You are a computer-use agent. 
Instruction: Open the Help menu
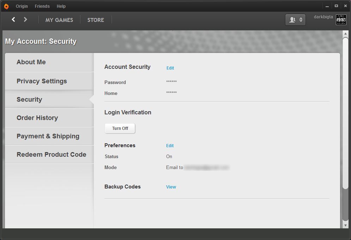(x=61, y=6)
